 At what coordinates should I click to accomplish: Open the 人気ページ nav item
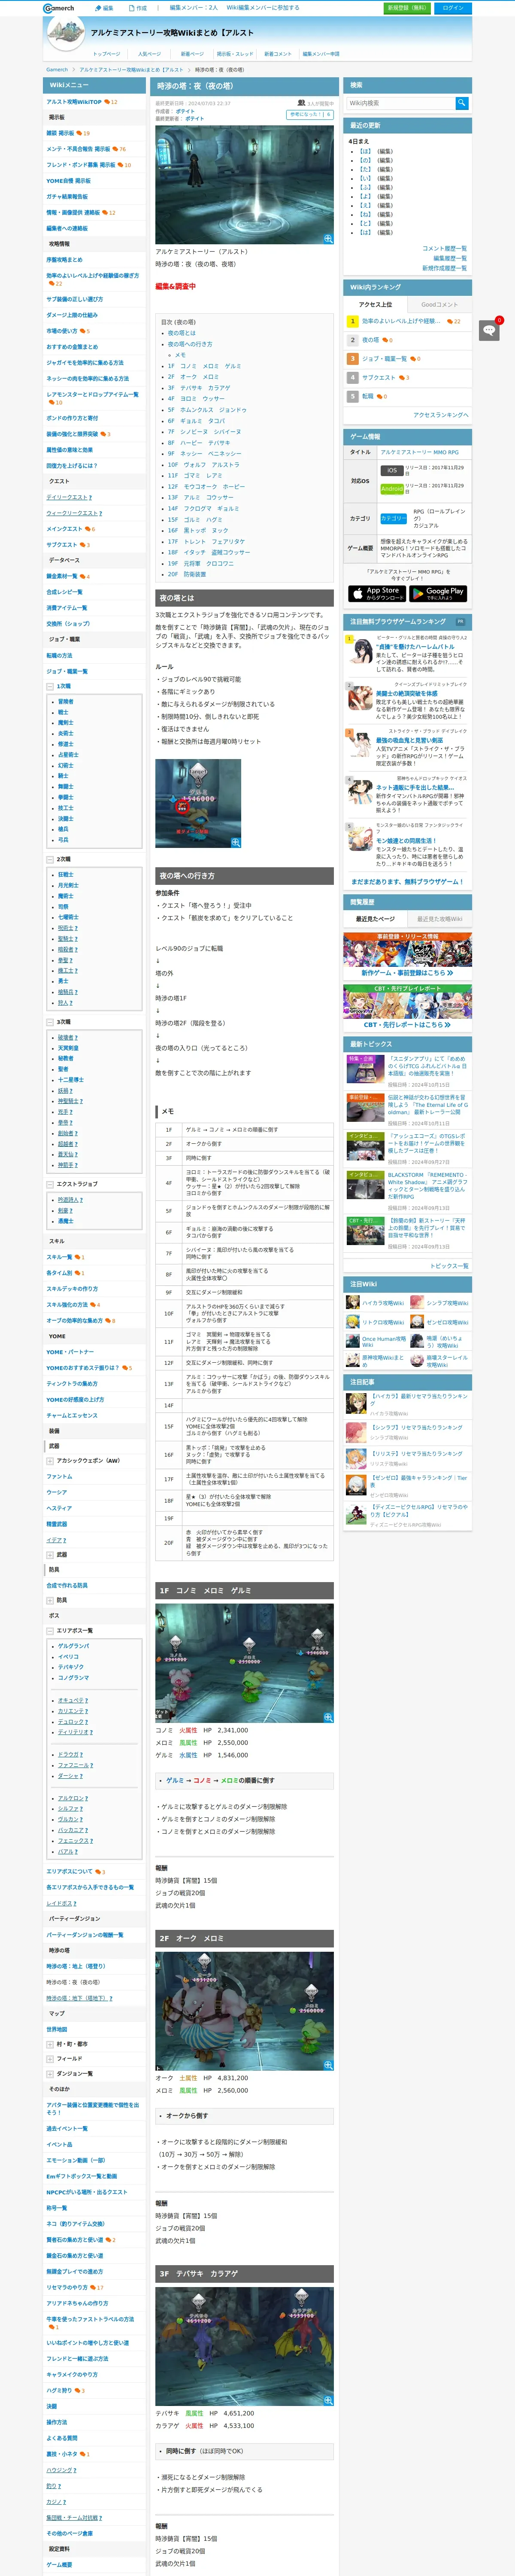(x=149, y=54)
